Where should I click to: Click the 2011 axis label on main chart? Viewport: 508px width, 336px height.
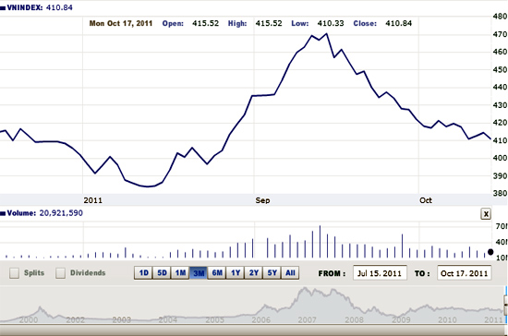click(93, 200)
